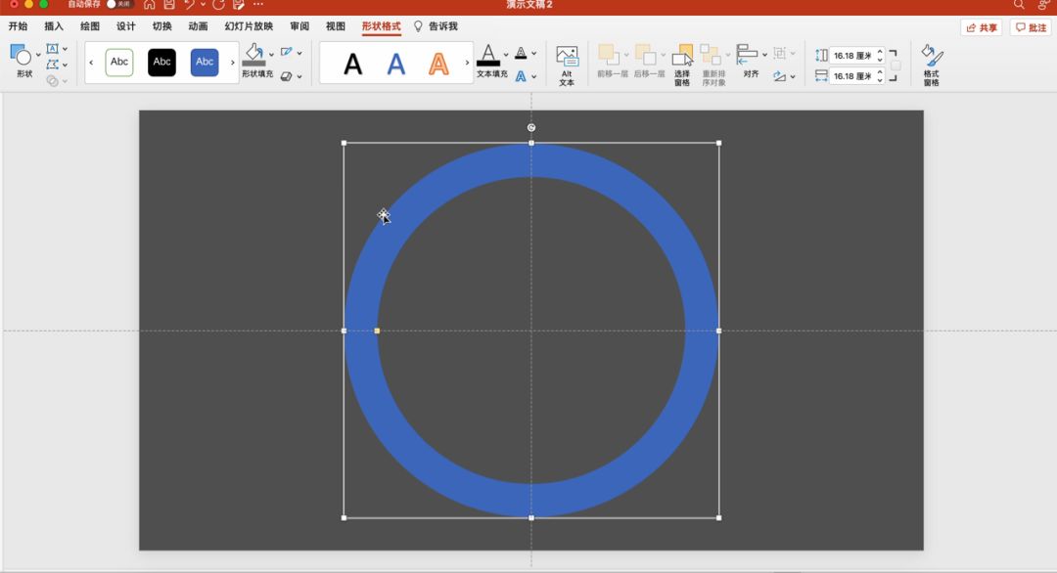The height and width of the screenshot is (573, 1057).
Task: Open the 动画 tab
Action: tap(198, 26)
